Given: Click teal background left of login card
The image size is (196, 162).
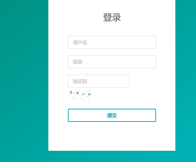Looking at the screenshot, I should coord(24,75).
